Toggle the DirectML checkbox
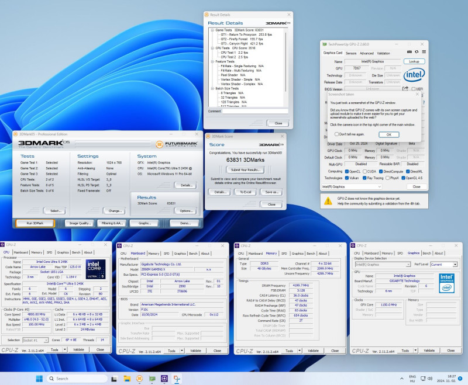Image resolution: width=468 pixels, height=385 pixels. pyautogui.click(x=408, y=171)
